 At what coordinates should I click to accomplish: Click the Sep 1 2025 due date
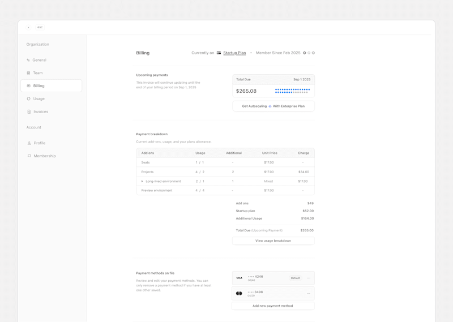coord(302,79)
